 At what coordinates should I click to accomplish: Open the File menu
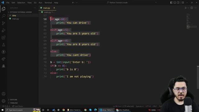(8, 2)
